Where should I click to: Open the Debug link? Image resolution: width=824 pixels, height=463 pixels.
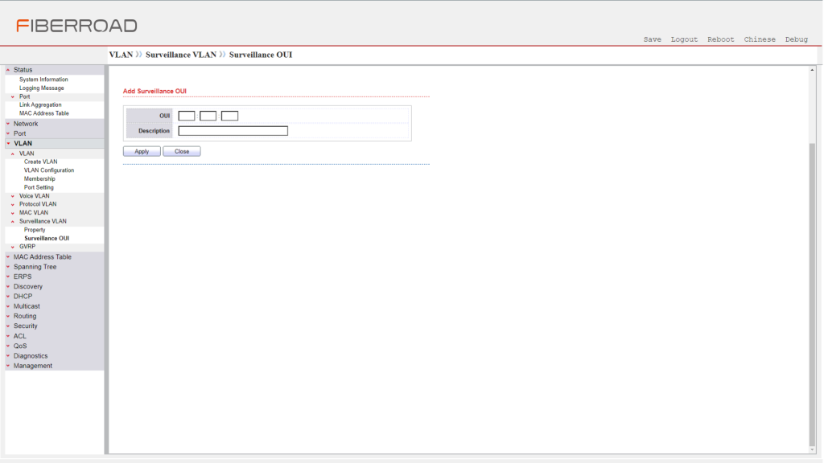point(796,39)
